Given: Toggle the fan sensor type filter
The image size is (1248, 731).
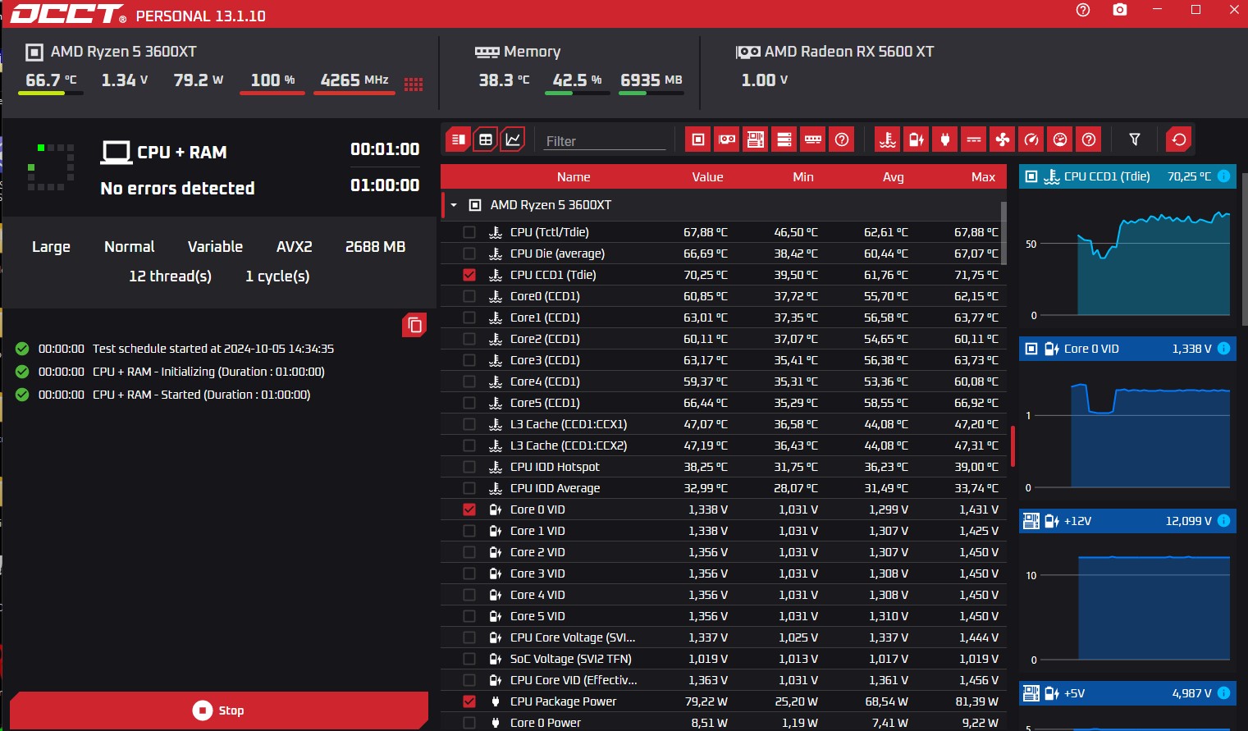Looking at the screenshot, I should [x=1003, y=139].
